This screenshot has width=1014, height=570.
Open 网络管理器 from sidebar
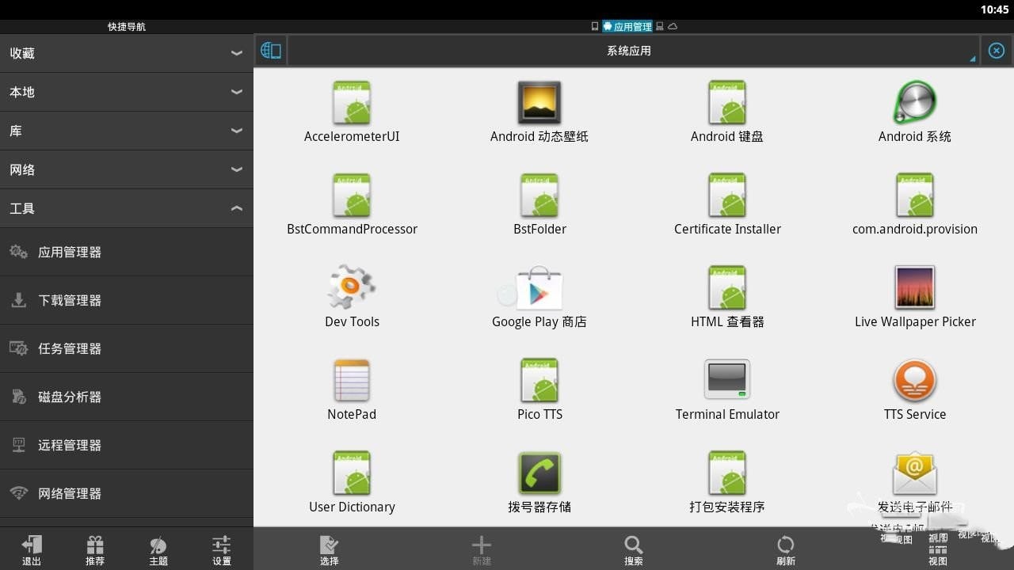click(x=127, y=493)
